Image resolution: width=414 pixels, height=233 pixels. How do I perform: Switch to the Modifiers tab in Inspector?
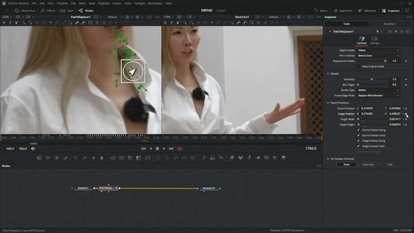pyautogui.click(x=389, y=24)
